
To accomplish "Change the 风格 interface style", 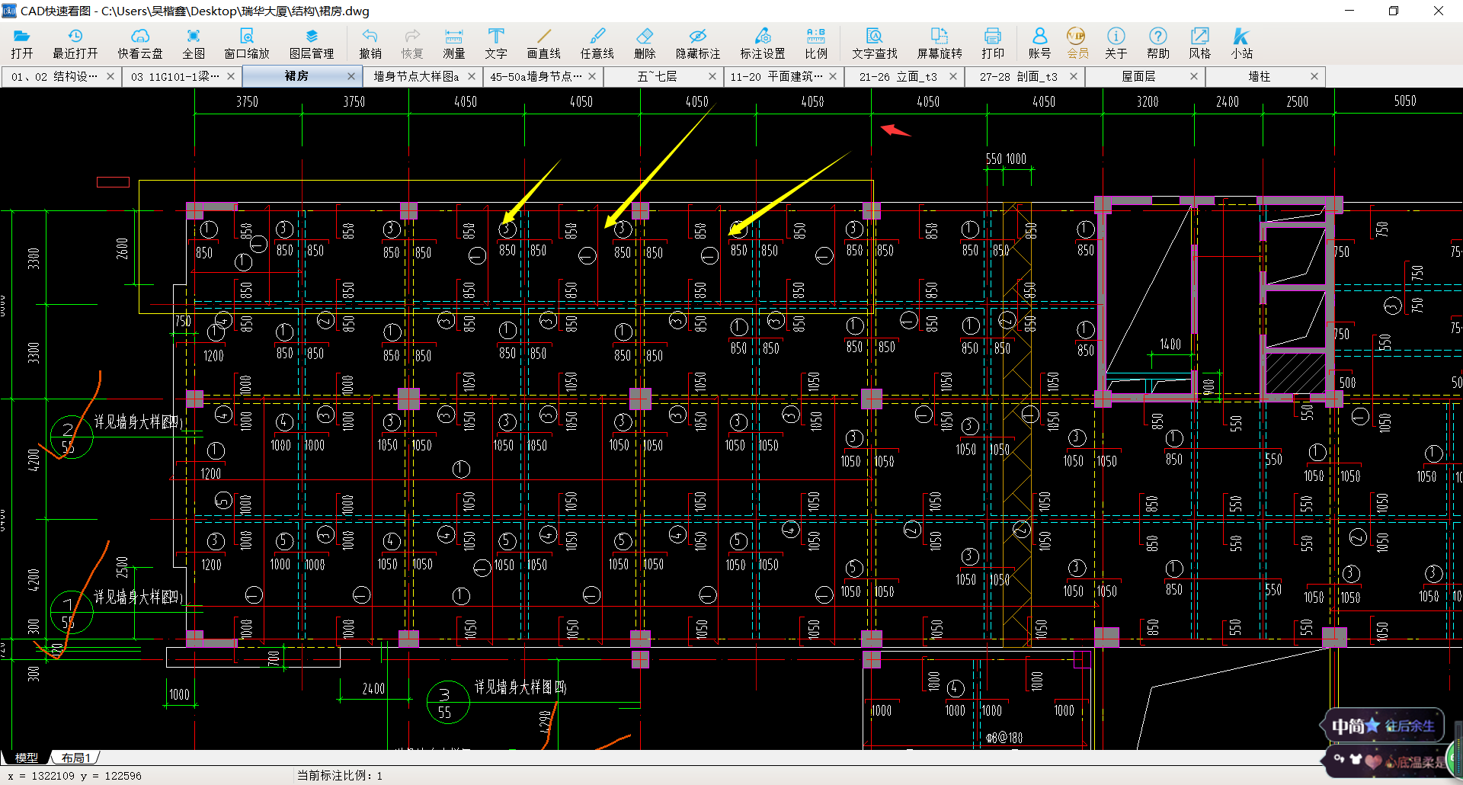I will tap(1200, 43).
